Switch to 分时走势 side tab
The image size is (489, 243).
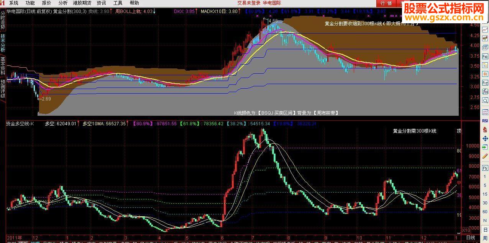(x=3, y=21)
